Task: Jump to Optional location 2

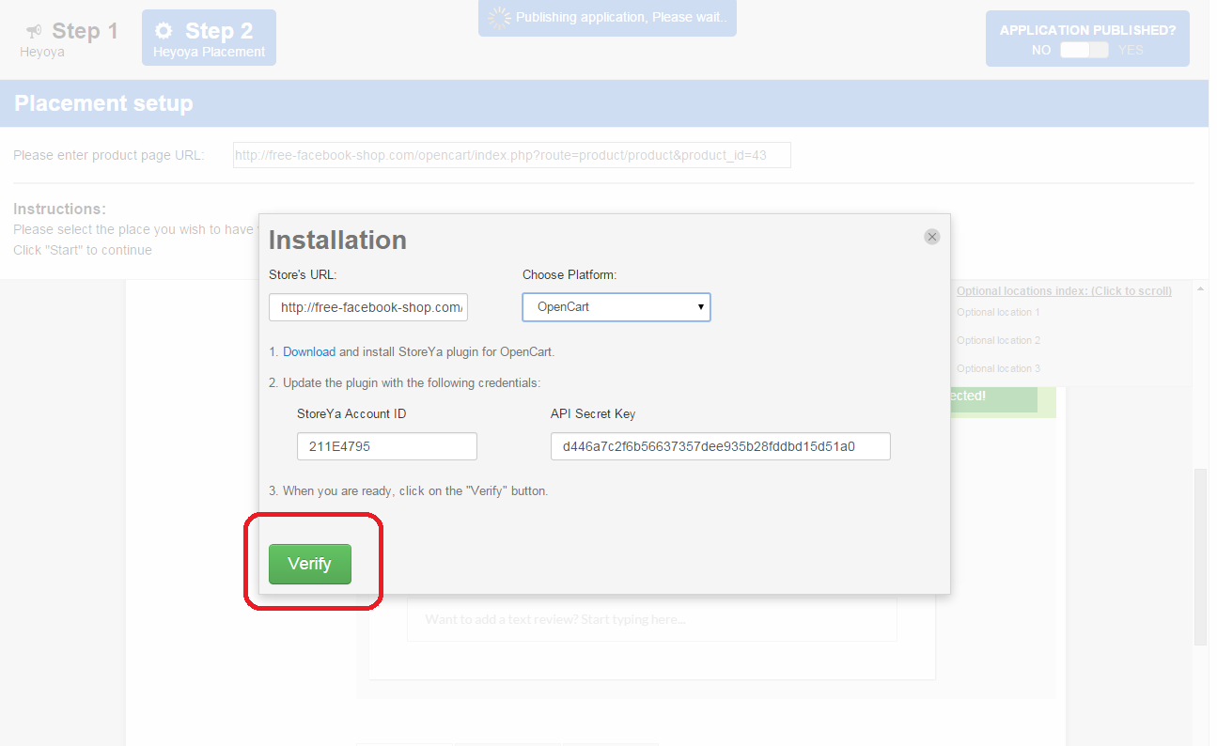Action: (998, 340)
